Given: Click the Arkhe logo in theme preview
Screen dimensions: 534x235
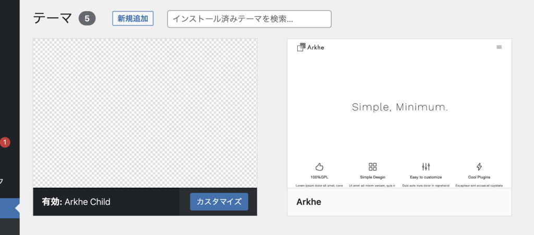Looking at the screenshot, I should [310, 47].
